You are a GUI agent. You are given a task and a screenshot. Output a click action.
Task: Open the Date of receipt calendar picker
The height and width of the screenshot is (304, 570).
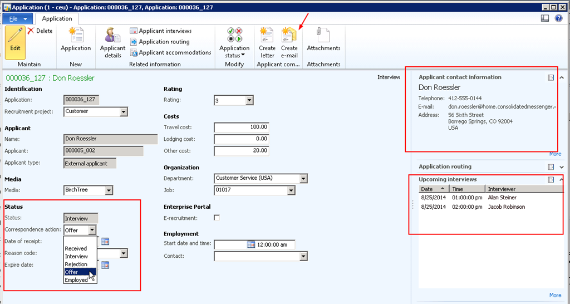[105, 241]
